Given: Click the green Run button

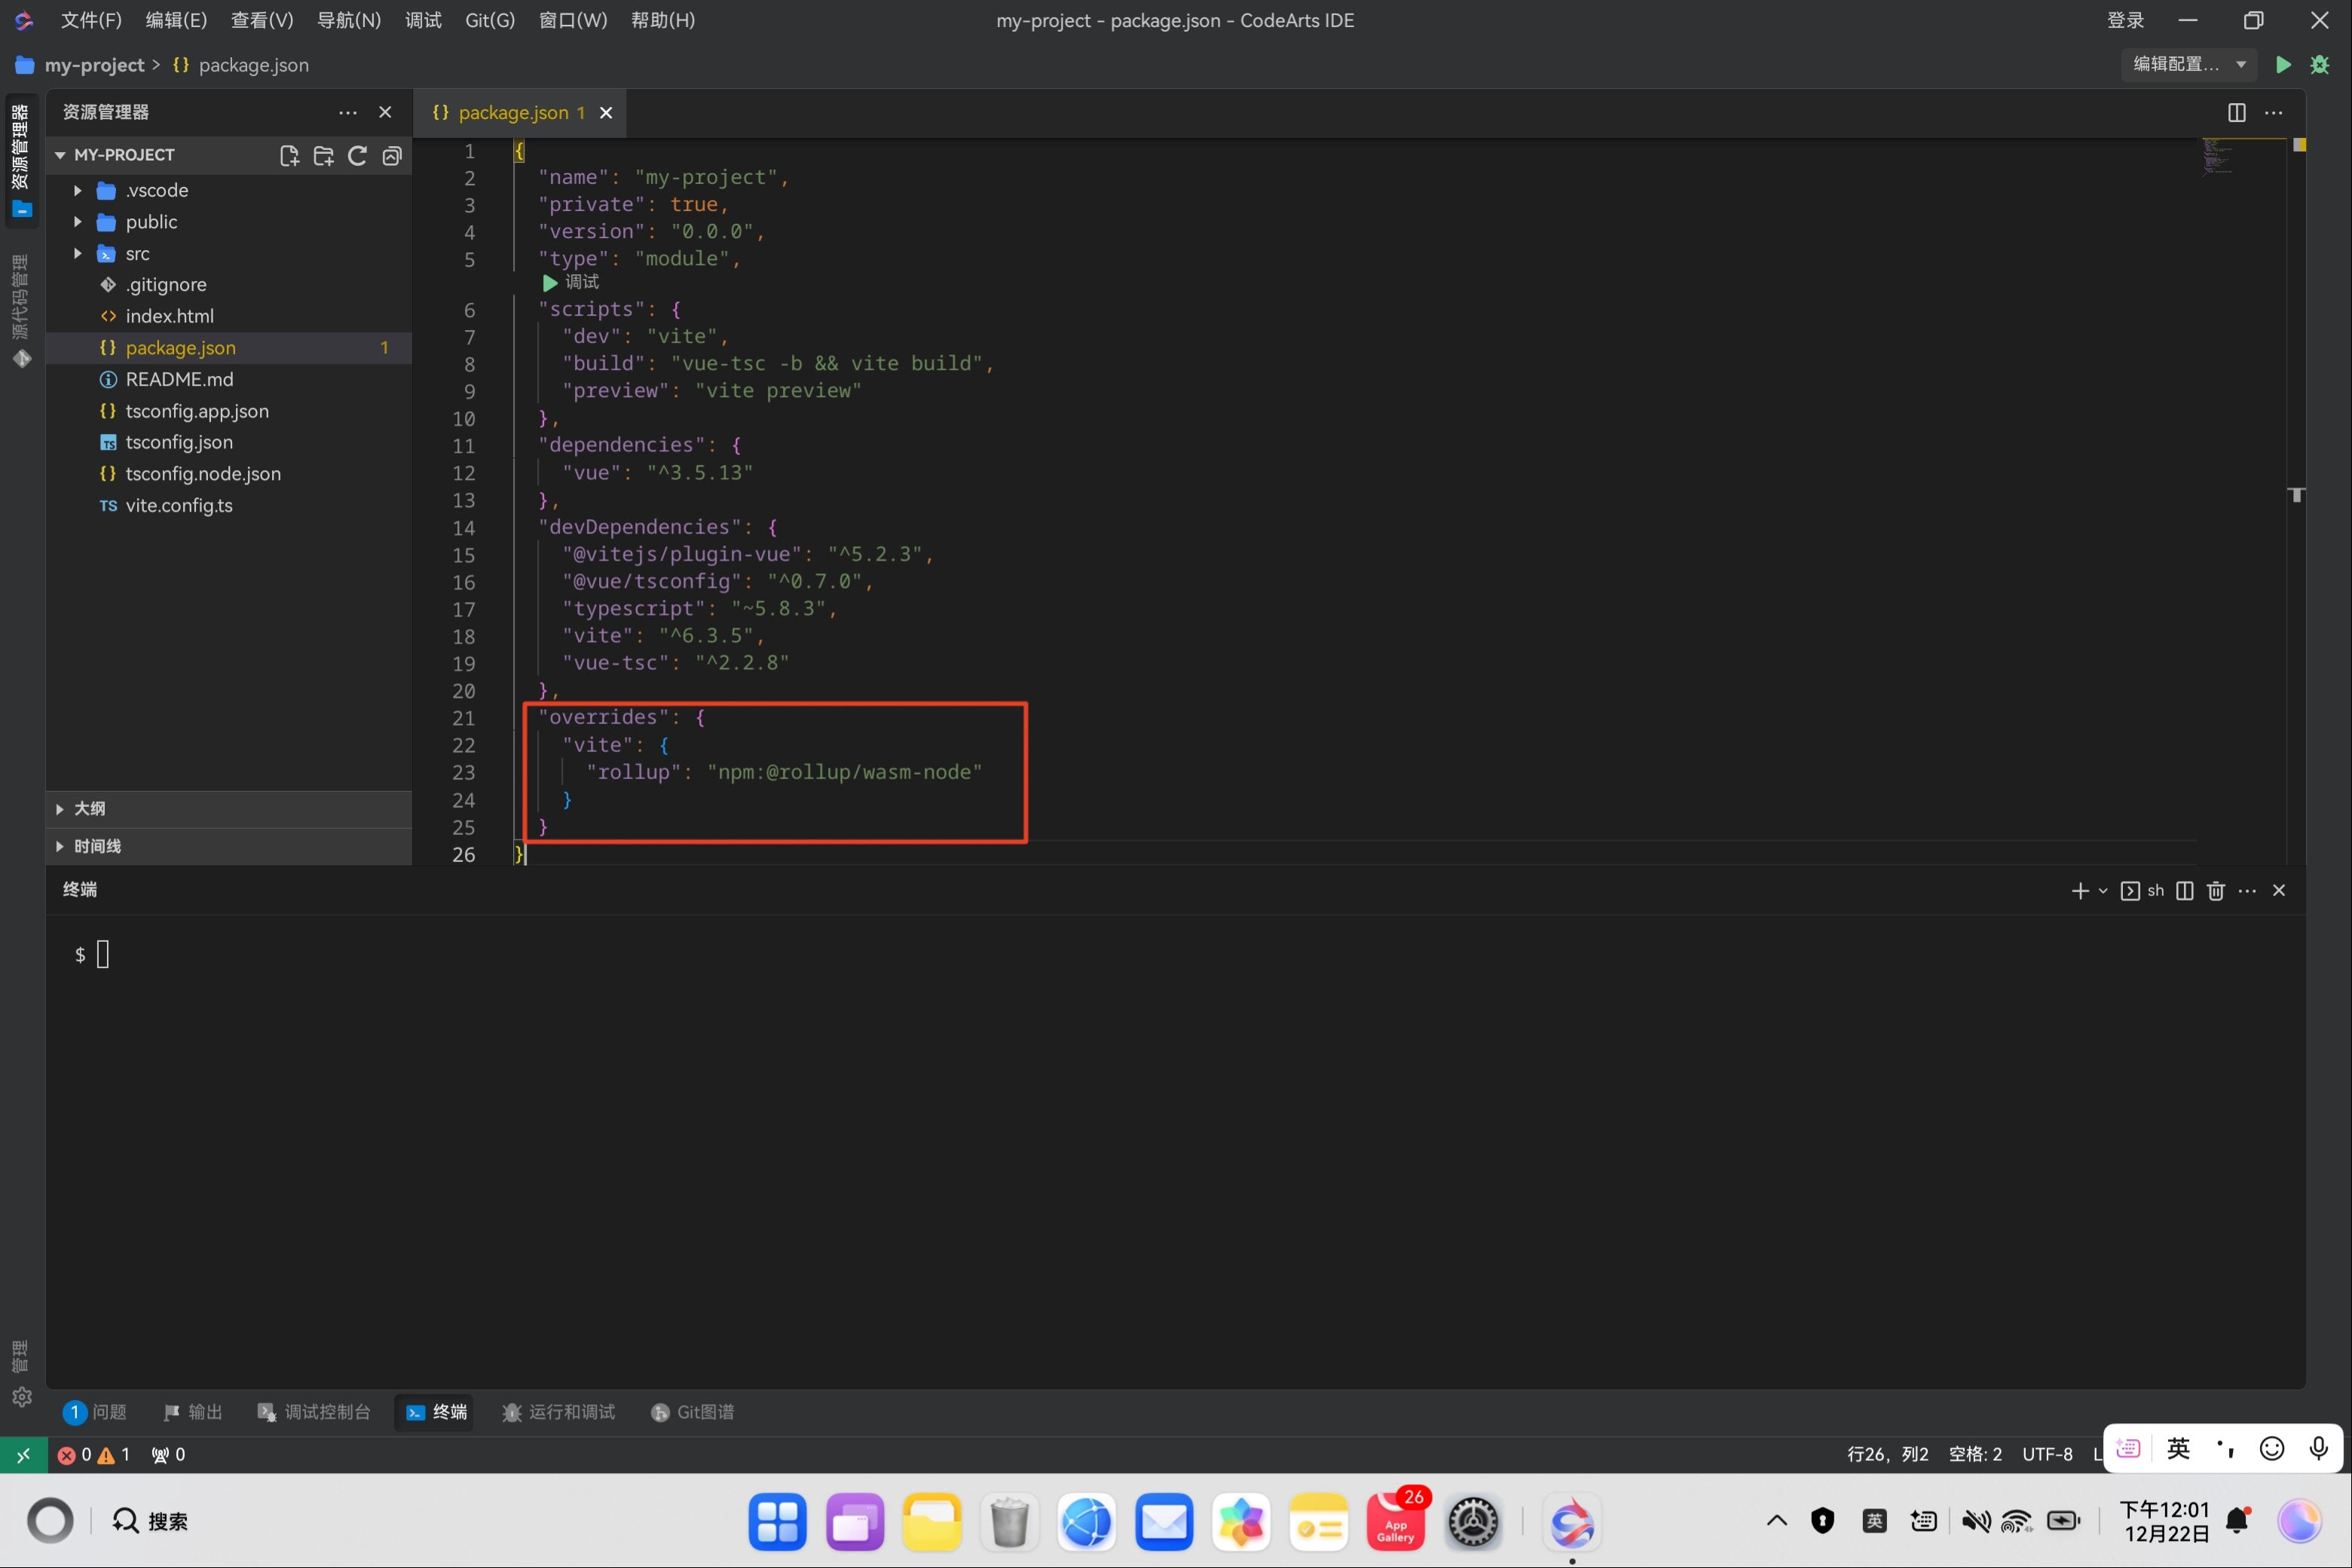Looking at the screenshot, I should coord(2282,65).
